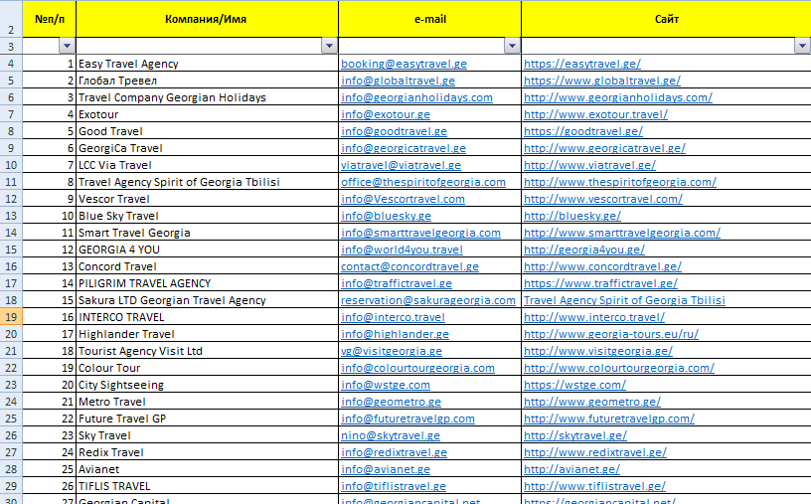This screenshot has width=811, height=504.
Task: Open reservation@sakurageorgia.com email link
Action: (428, 300)
